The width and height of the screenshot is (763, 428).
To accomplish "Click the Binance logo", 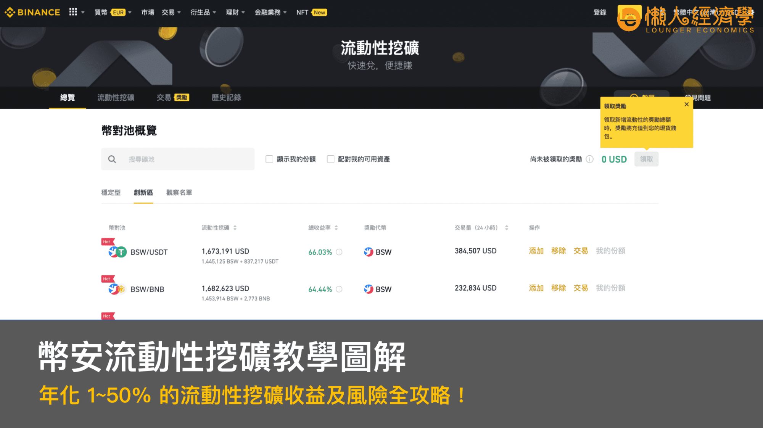I will pos(32,12).
